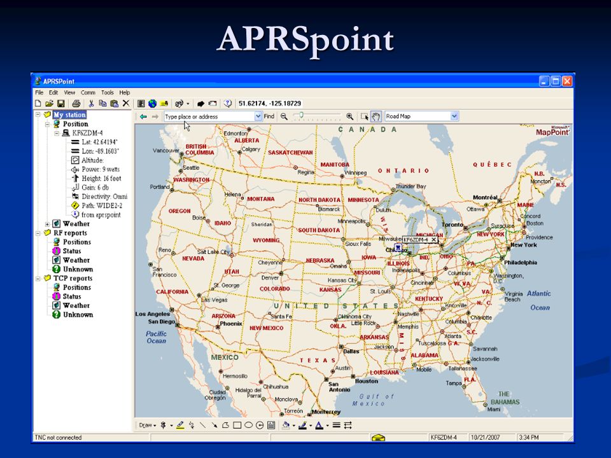Screen dimensions: 611x458
Task: Select the highlighter draw tool
Action: (180, 426)
